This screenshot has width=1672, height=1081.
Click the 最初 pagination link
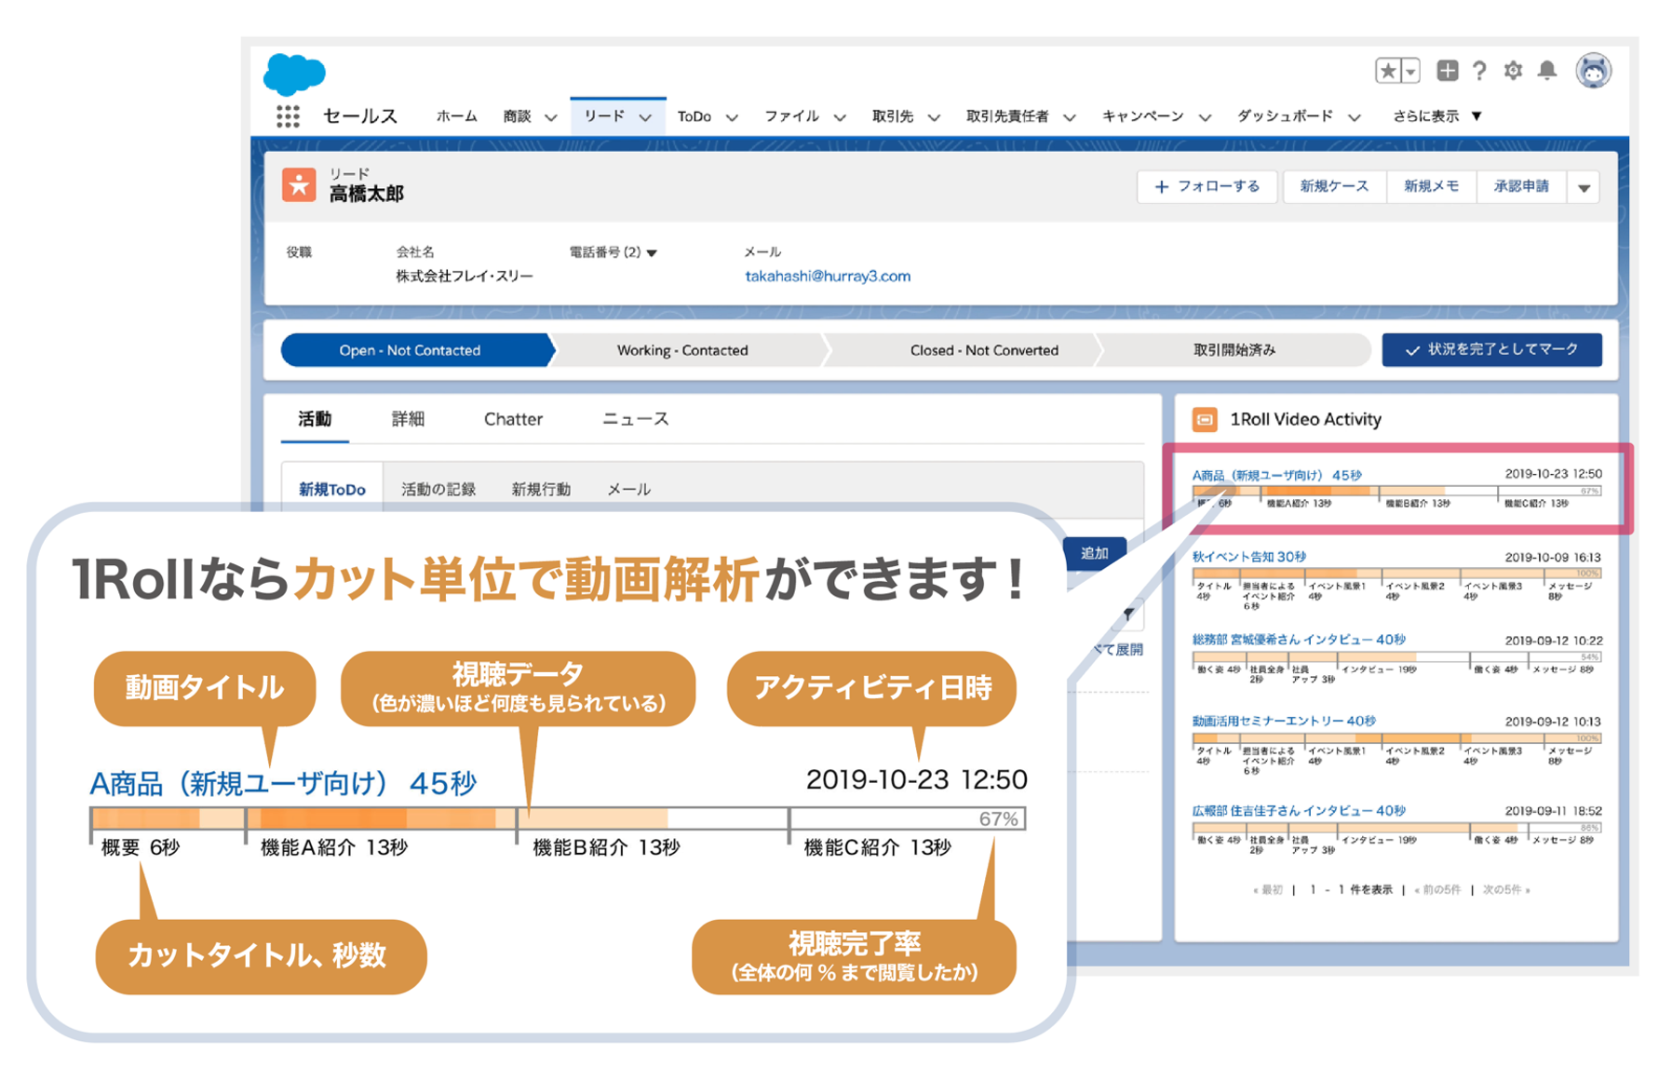click(x=1268, y=890)
